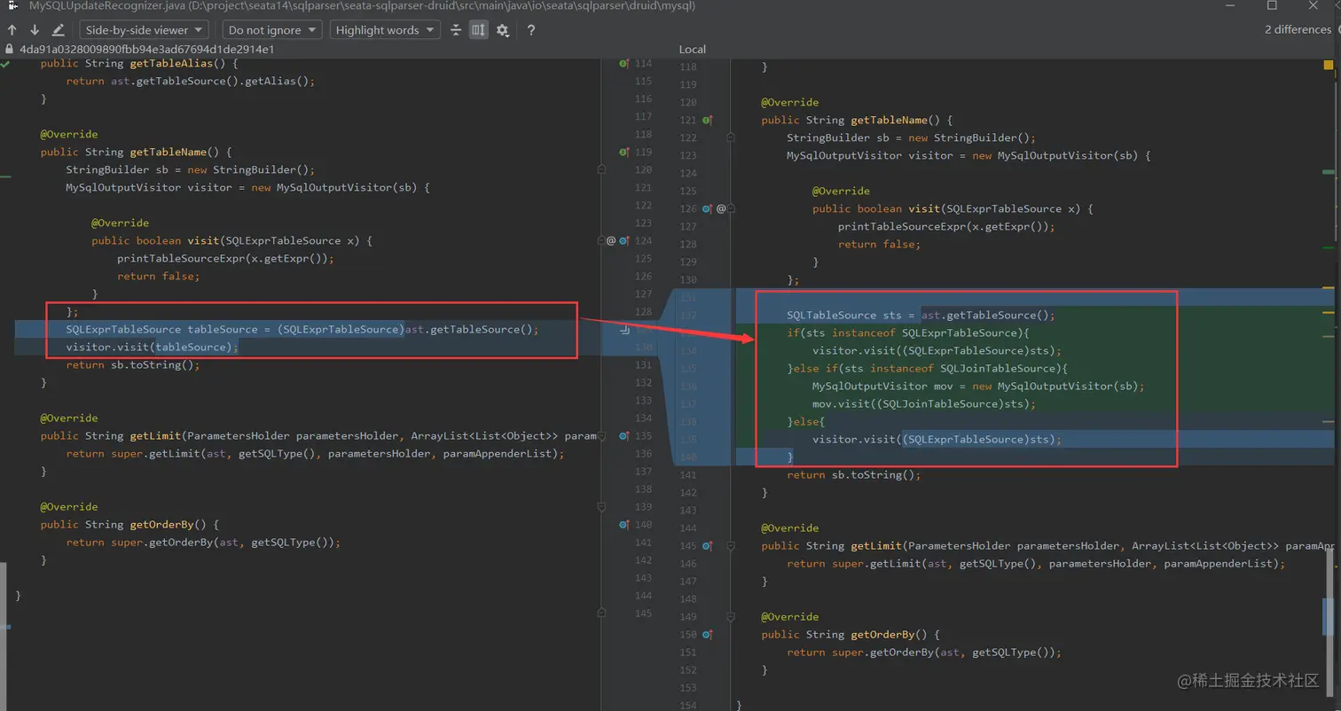This screenshot has height=711, width=1341.
Task: Click gutter icon beside right line 150
Action: point(707,635)
